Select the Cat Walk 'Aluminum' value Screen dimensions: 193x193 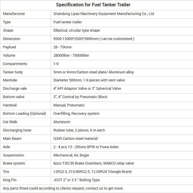(62, 122)
